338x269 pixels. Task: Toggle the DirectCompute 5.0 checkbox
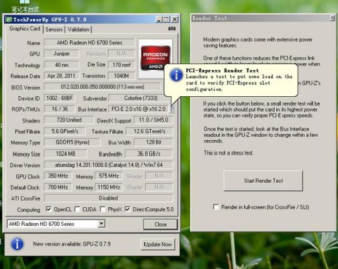[x=127, y=209]
